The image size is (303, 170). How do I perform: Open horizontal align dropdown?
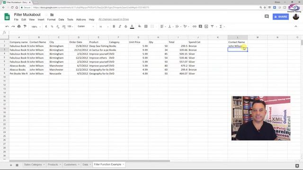point(163,26)
